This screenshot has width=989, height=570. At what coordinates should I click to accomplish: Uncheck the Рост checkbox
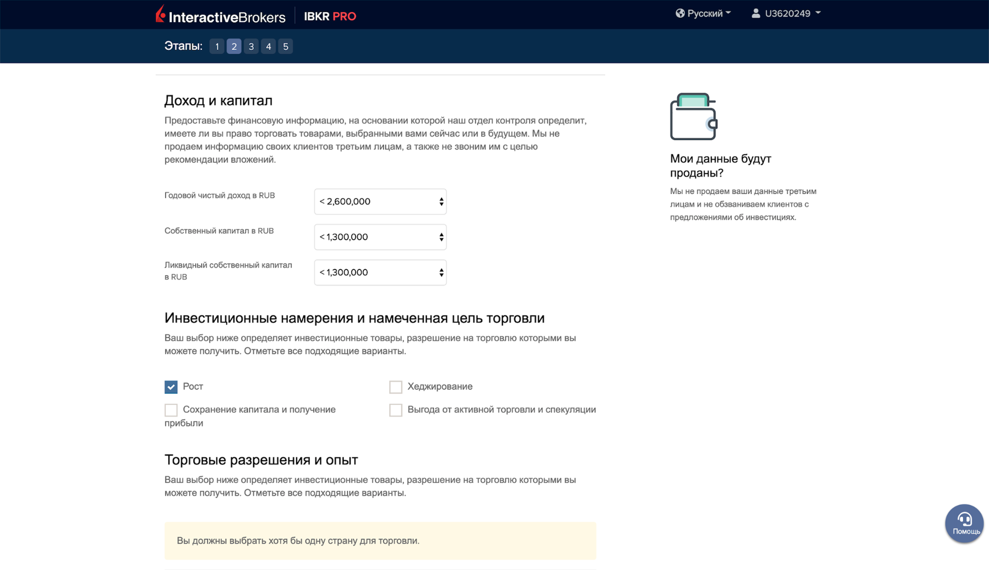coord(171,387)
